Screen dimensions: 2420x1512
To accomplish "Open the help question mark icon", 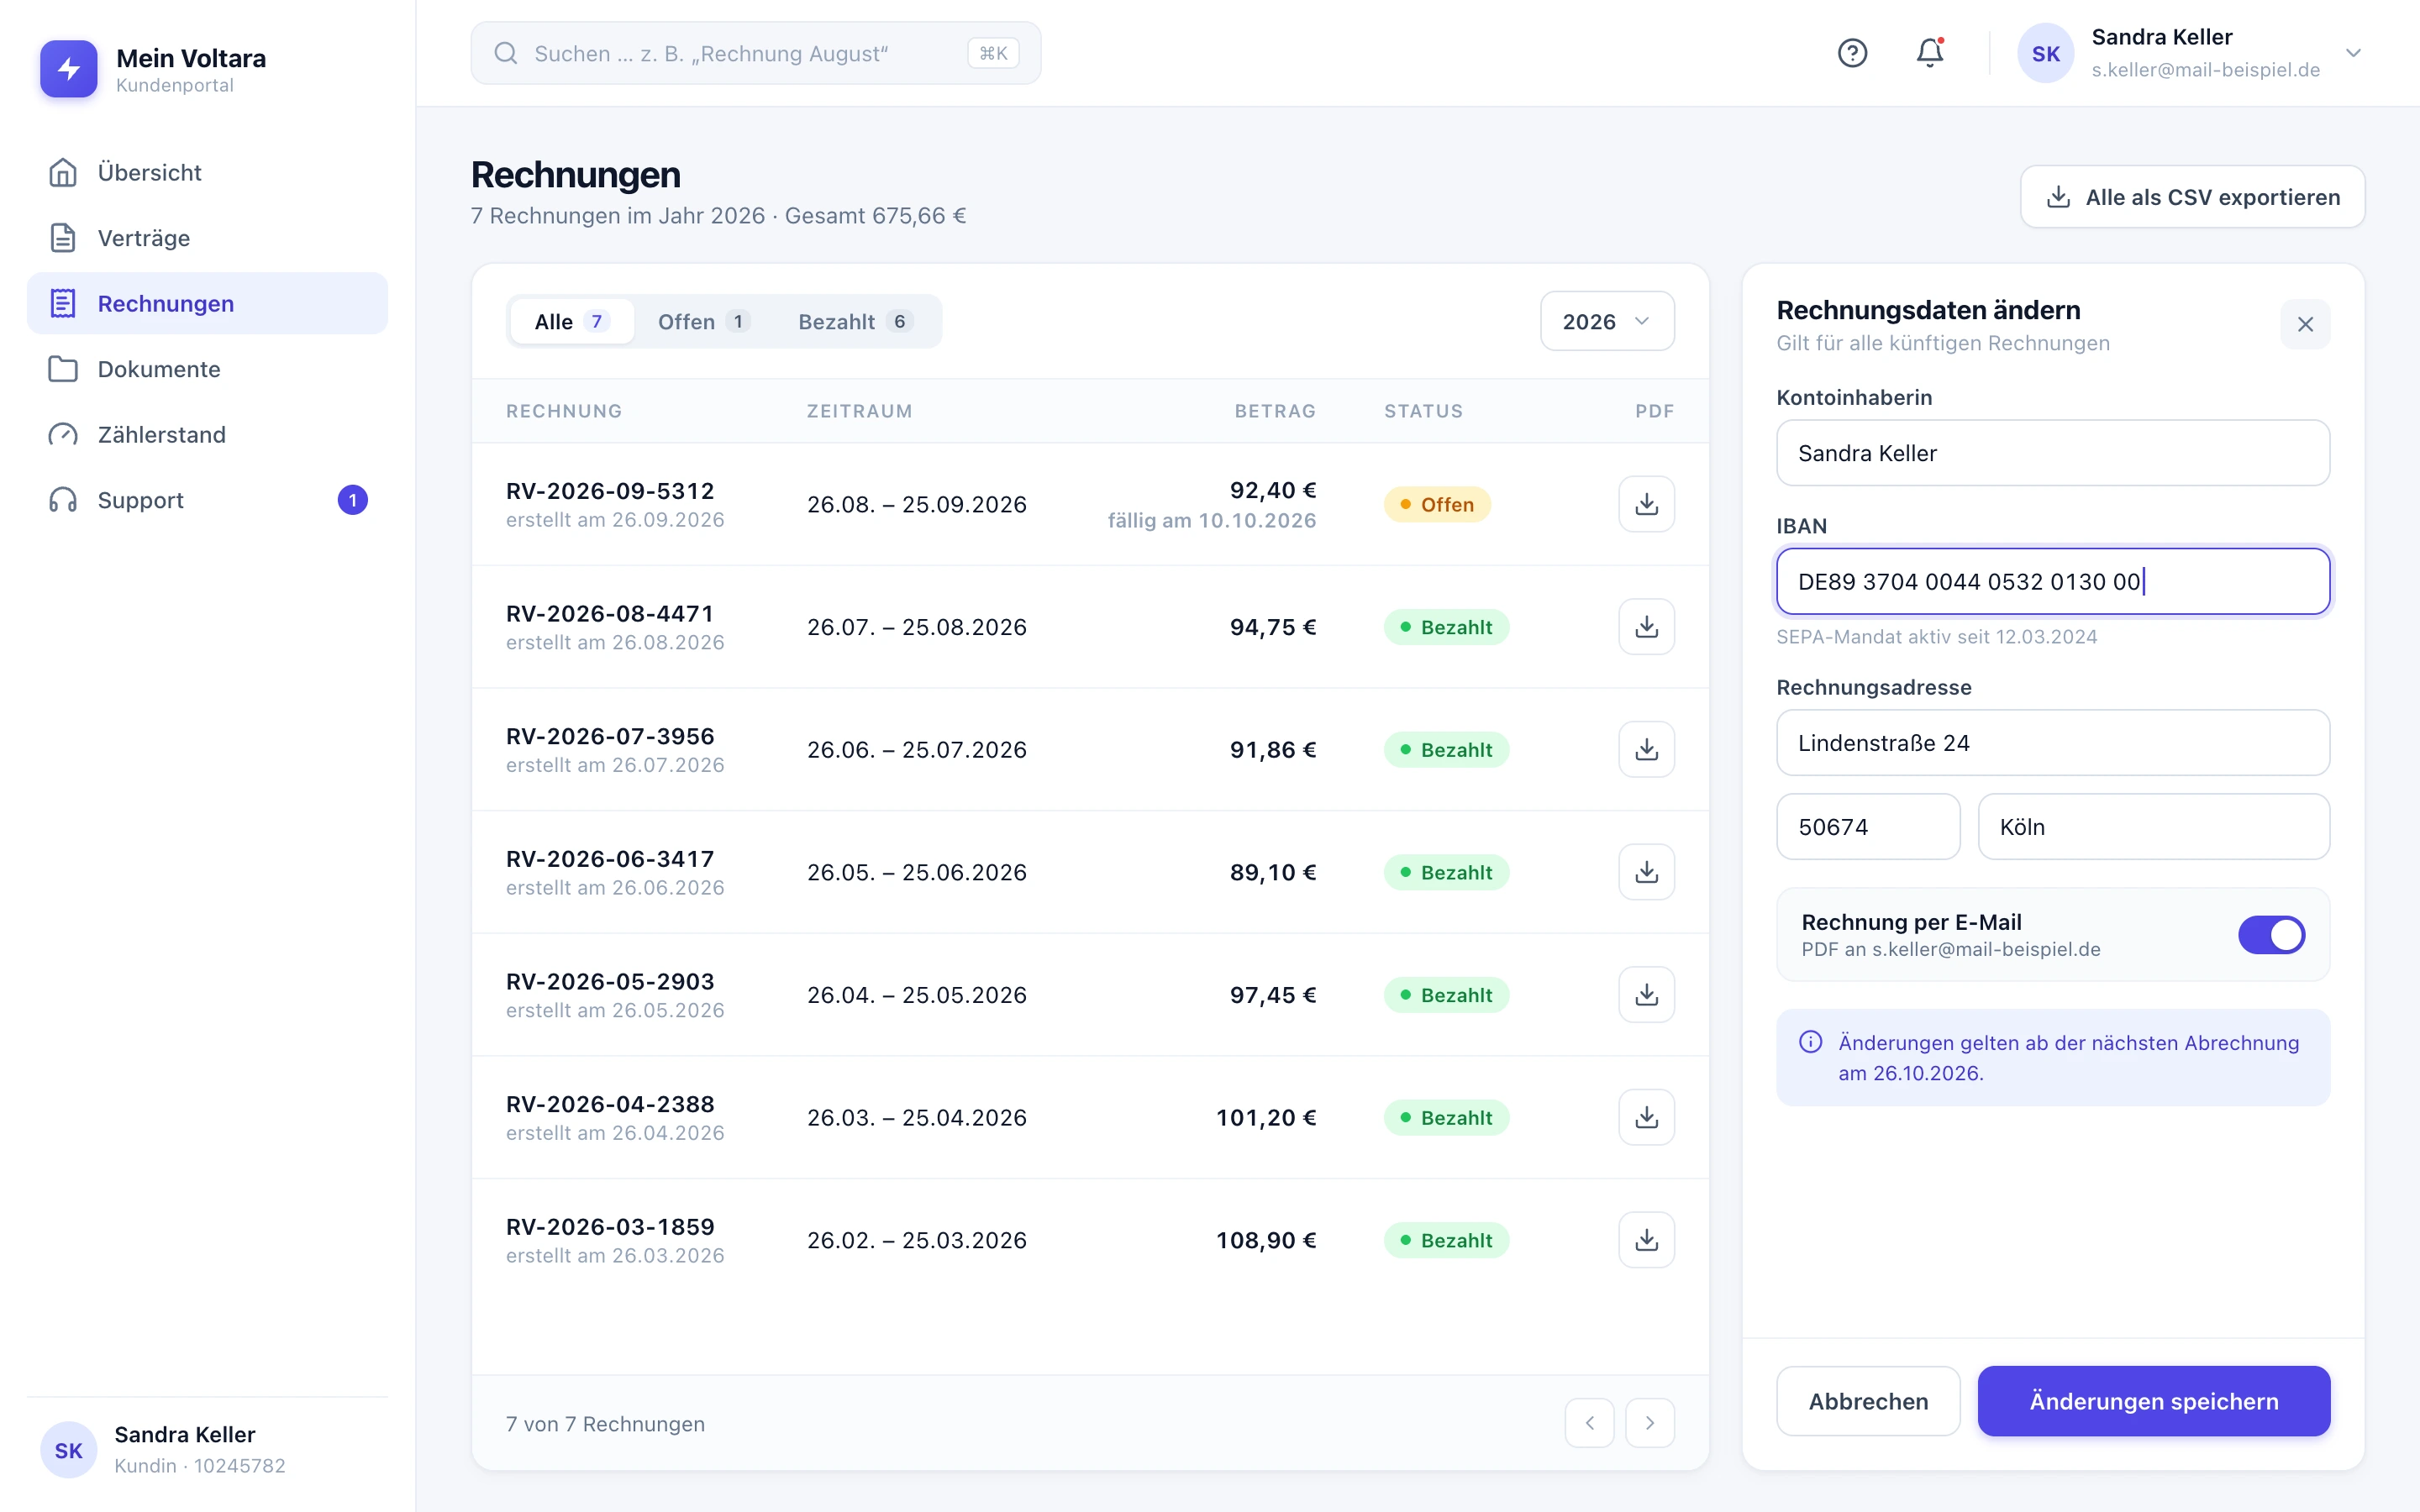I will pyautogui.click(x=1852, y=53).
